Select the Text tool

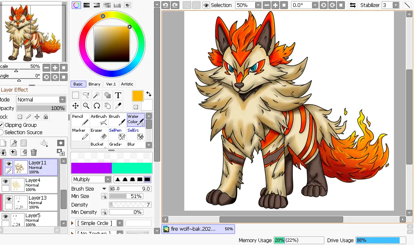click(x=118, y=95)
